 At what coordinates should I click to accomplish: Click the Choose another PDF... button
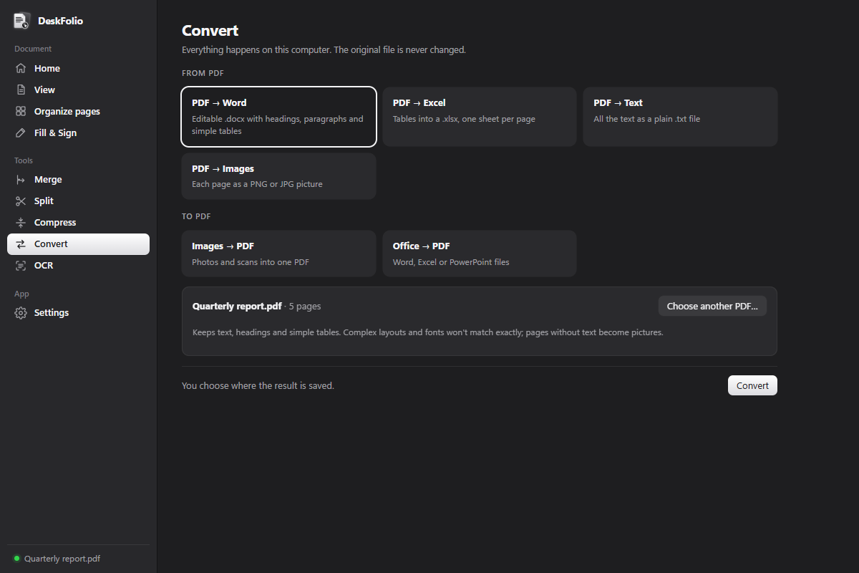point(712,306)
